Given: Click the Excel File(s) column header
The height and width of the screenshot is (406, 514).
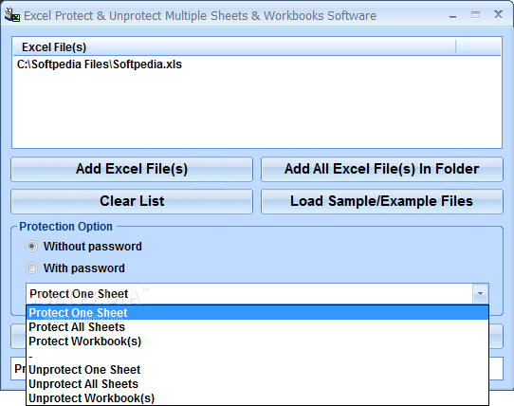Looking at the screenshot, I should (x=234, y=47).
